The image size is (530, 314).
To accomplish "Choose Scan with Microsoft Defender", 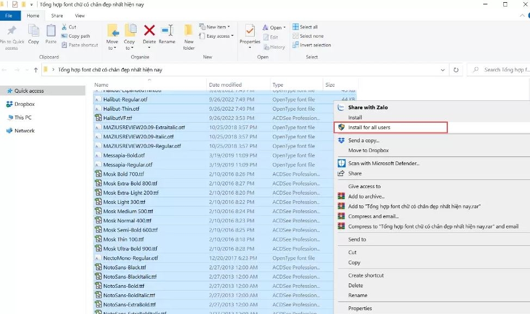I will (x=432, y=163).
